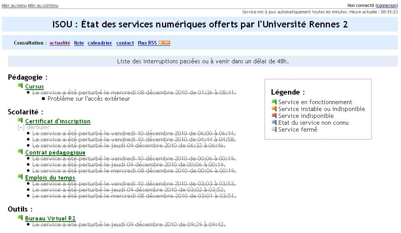This screenshot has width=401, height=233.
Task: Click the orange RSS feed icon
Action: point(164,43)
